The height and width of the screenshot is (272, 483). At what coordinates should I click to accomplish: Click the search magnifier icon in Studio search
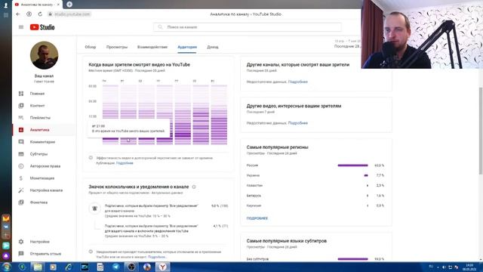pos(160,27)
